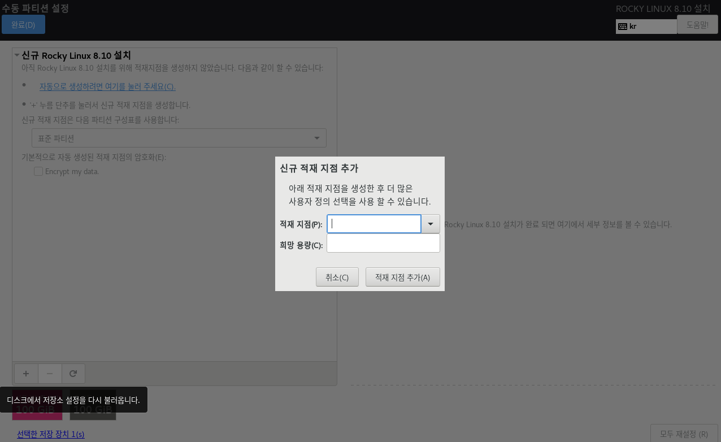721x442 pixels.
Task: Toggle the Encrypt my data checkbox
Action: 38,171
